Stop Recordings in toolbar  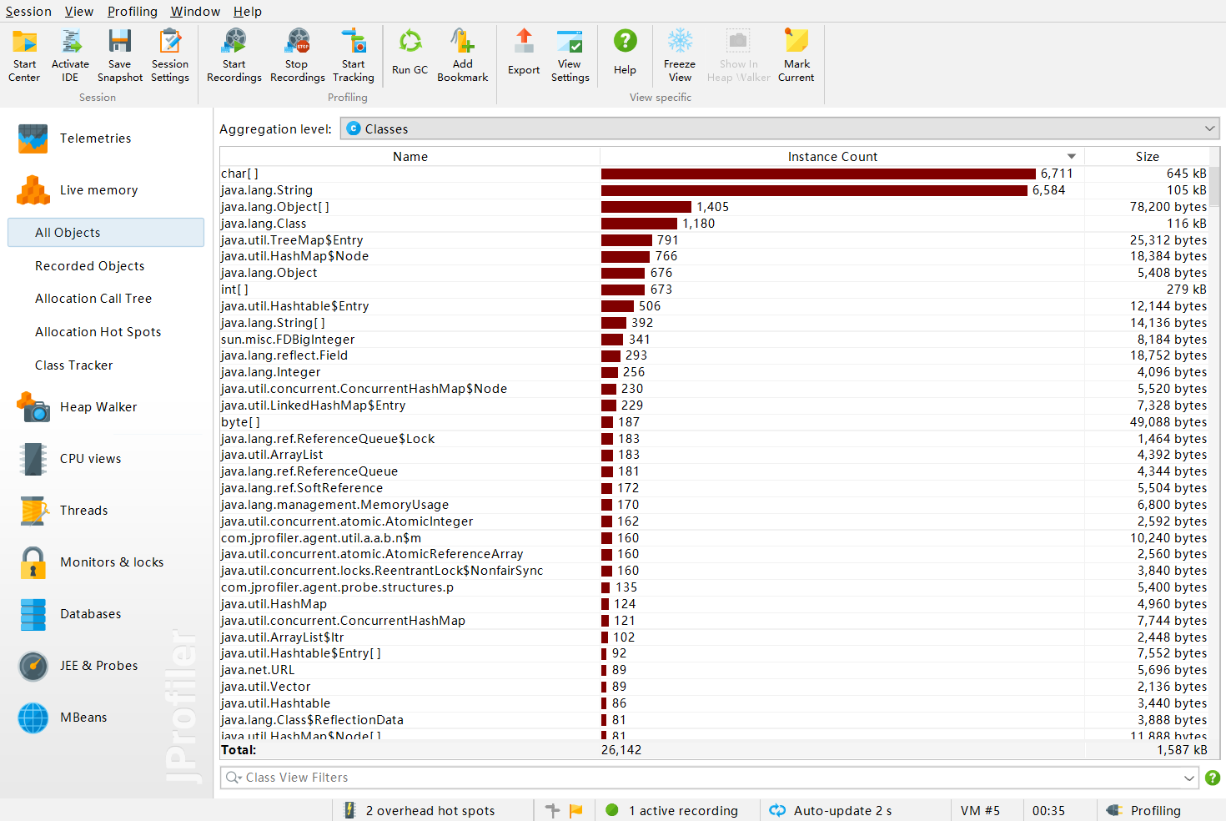coord(298,55)
